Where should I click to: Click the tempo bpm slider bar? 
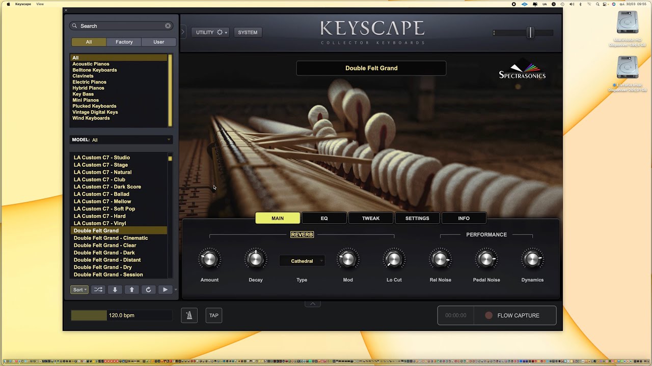coord(121,315)
